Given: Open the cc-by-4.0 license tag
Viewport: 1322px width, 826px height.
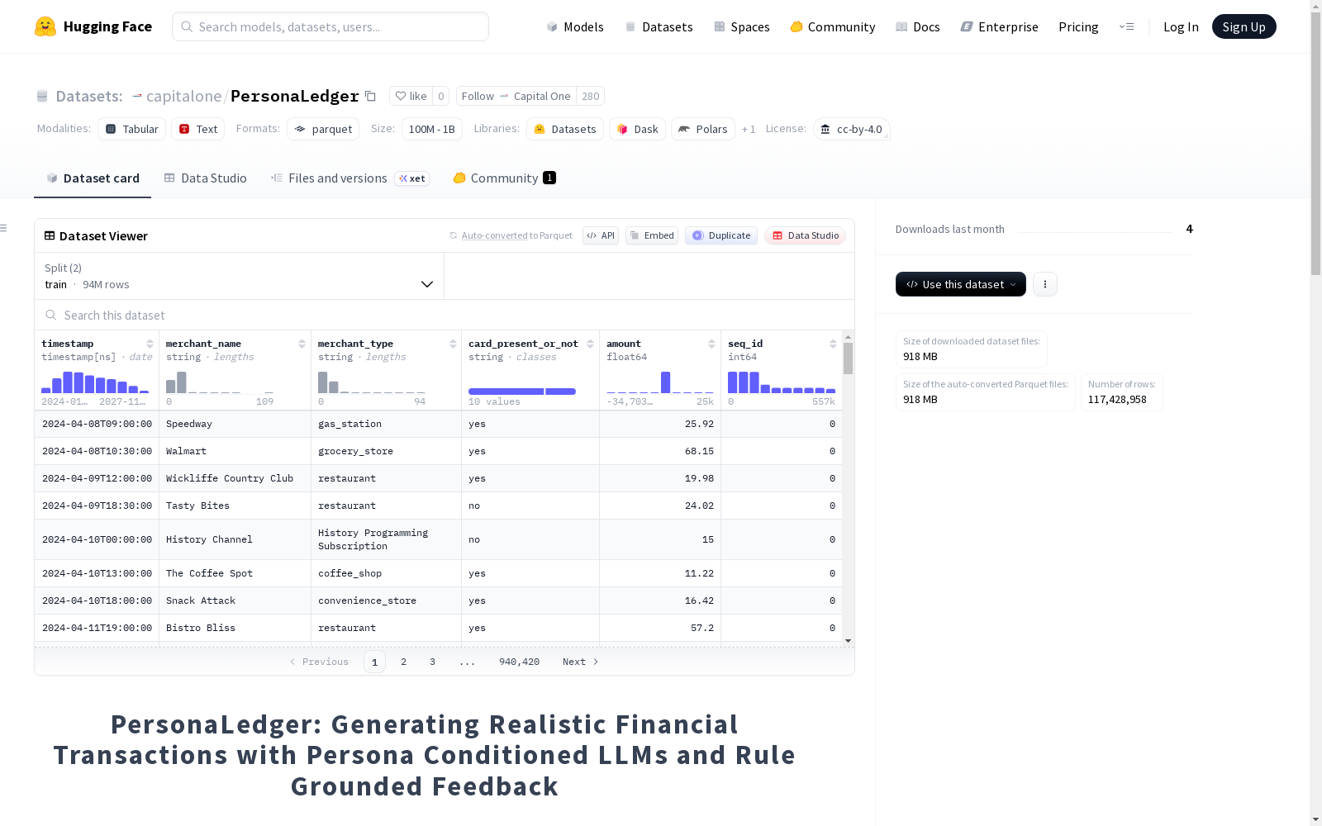Looking at the screenshot, I should pos(852,129).
